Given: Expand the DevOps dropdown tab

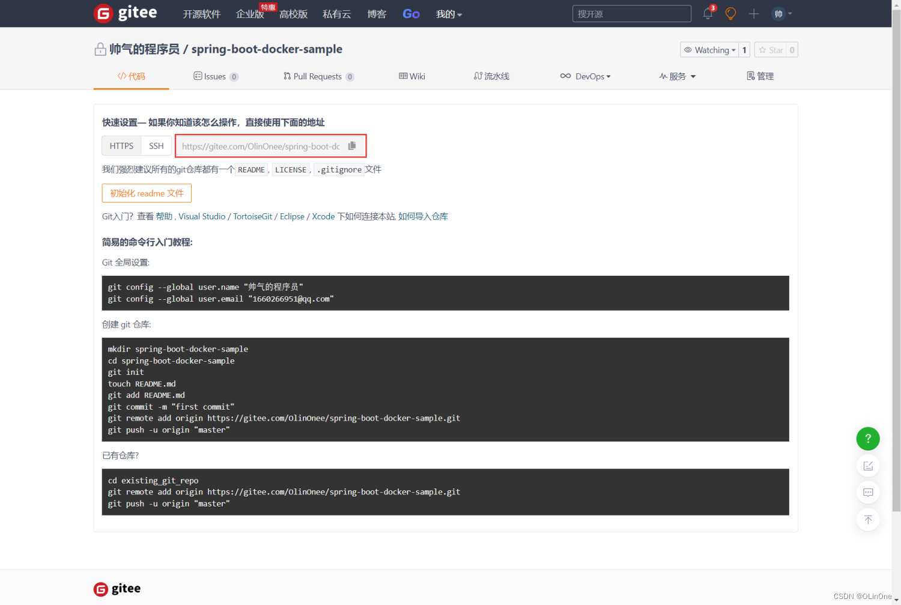Looking at the screenshot, I should click(x=586, y=76).
